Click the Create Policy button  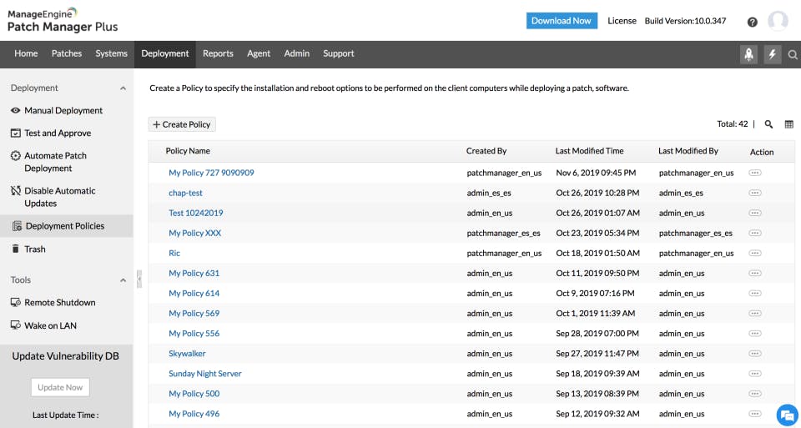[x=182, y=124]
